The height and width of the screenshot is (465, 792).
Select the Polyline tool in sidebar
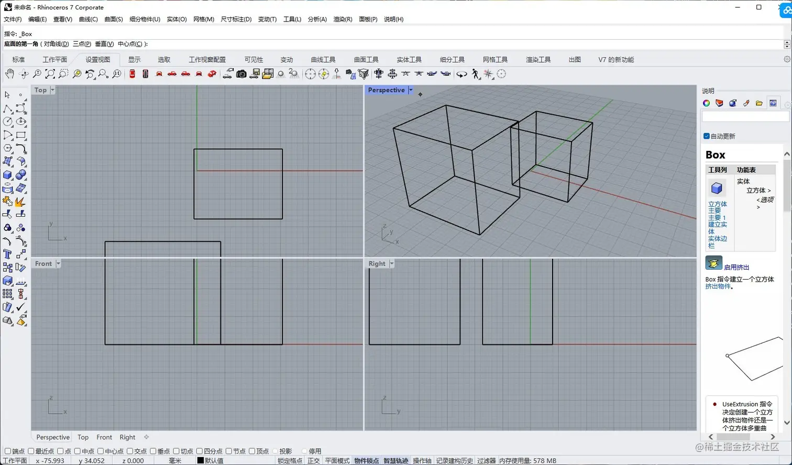tap(7, 108)
